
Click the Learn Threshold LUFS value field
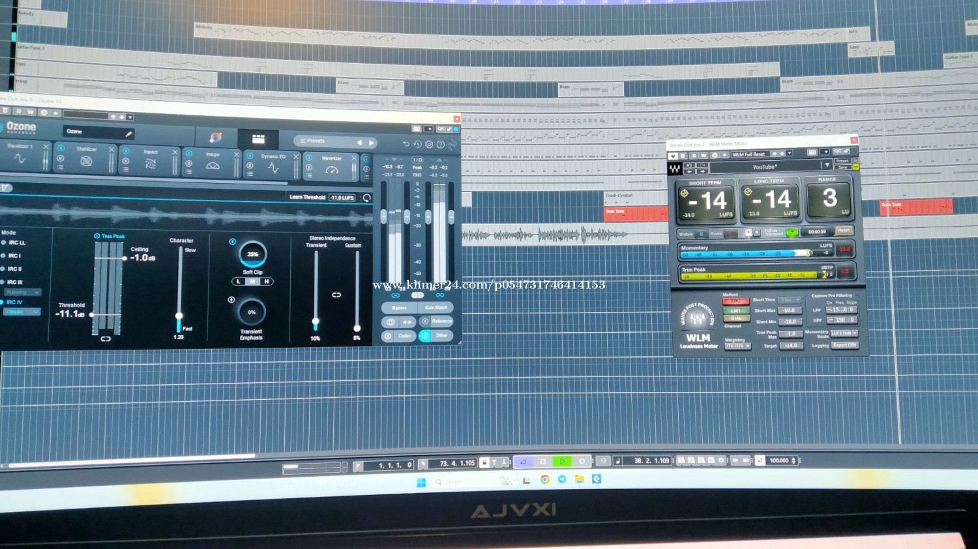click(342, 197)
